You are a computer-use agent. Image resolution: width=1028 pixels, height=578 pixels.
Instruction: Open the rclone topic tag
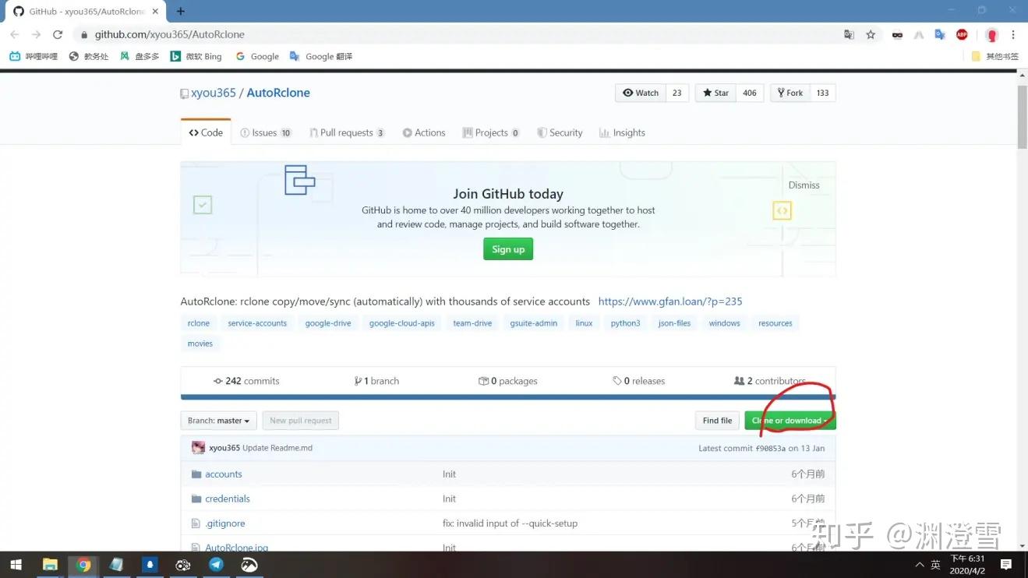click(199, 323)
